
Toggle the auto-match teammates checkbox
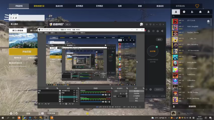point(10,63)
